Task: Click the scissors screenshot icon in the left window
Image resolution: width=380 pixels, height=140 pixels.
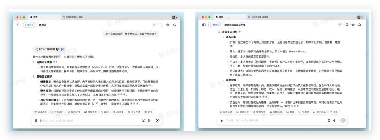Action: click(144, 121)
